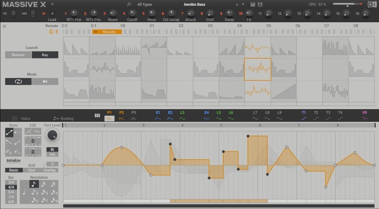This screenshot has width=379, height=209.
Task: Select the first sine wave draw tool
Action: (9, 152)
